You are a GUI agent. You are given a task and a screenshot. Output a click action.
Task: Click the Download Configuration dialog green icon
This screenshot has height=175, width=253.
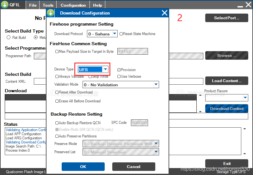click(51, 13)
